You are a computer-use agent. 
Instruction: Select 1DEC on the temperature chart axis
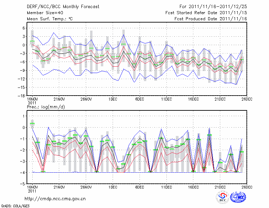112,99
